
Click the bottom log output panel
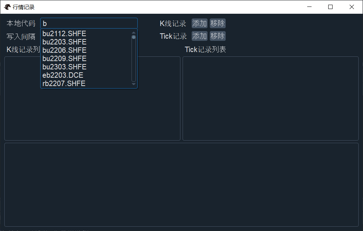coord(181,184)
